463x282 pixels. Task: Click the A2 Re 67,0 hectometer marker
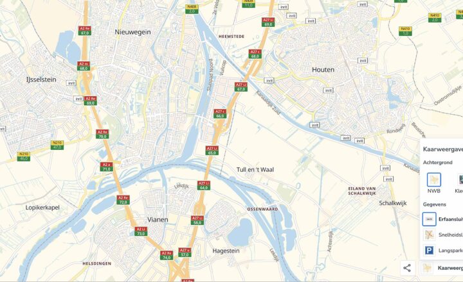(x=85, y=31)
